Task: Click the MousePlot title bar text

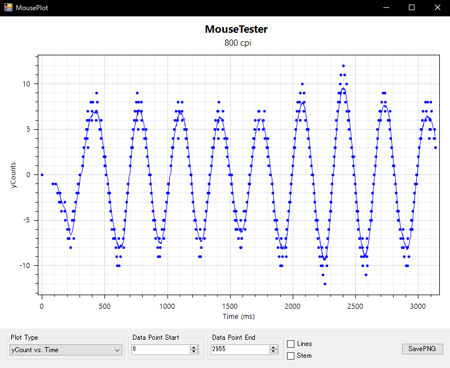Action: tap(32, 8)
